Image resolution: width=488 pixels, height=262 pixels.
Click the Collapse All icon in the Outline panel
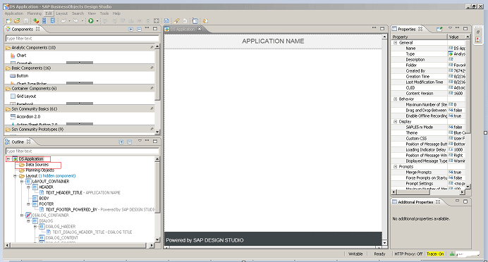[130, 142]
